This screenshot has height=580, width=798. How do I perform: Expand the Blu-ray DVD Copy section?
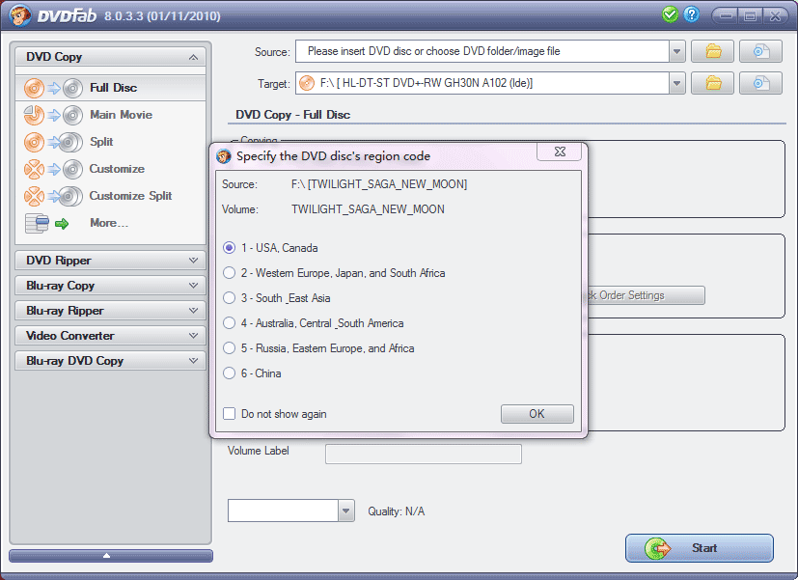193,361
